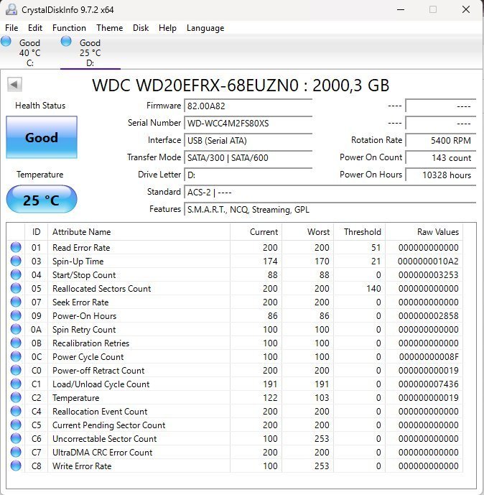Screen dimensions: 484x495
Task: Open the Theme menu
Action: click(x=109, y=28)
